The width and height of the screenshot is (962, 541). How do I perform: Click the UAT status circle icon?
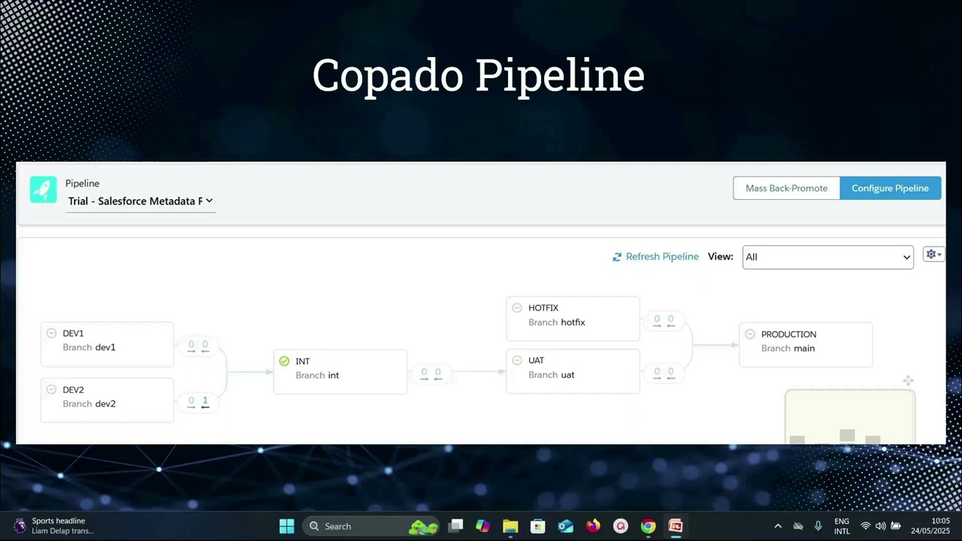coord(517,360)
